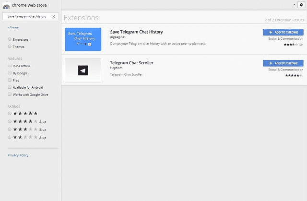Viewport: 307px width, 201px height.
Task: Click Heptiom developer name
Action: pos(116,68)
